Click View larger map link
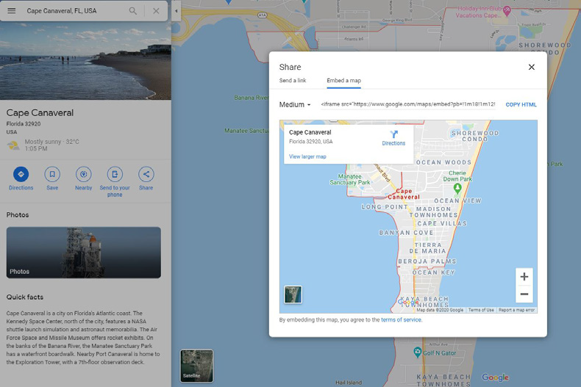581x387 pixels. pyautogui.click(x=307, y=156)
